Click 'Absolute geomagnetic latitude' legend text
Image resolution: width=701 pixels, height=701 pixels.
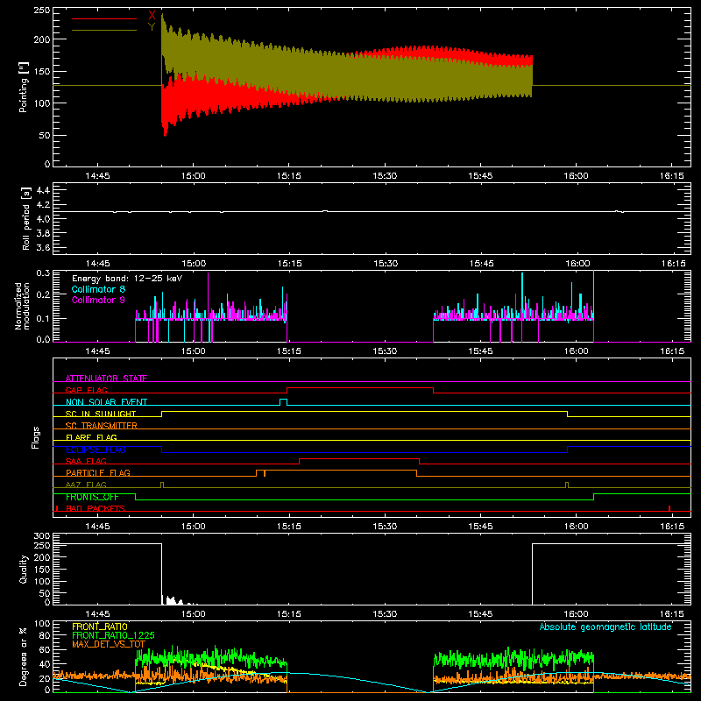[605, 627]
